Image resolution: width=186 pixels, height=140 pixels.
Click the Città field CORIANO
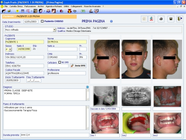pyautogui.click(x=62, y=57)
